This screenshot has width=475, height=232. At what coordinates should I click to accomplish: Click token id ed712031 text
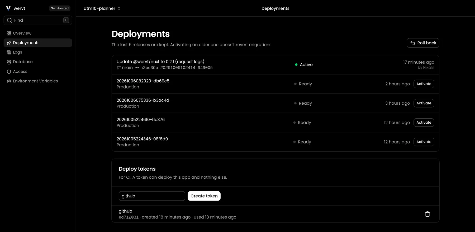129,217
